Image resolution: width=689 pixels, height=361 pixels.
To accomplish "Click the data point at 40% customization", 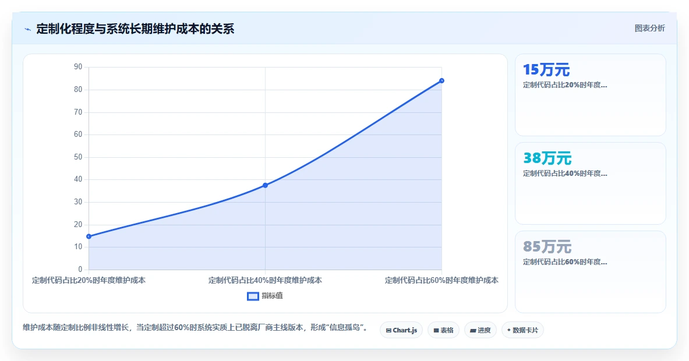I will tap(265, 185).
